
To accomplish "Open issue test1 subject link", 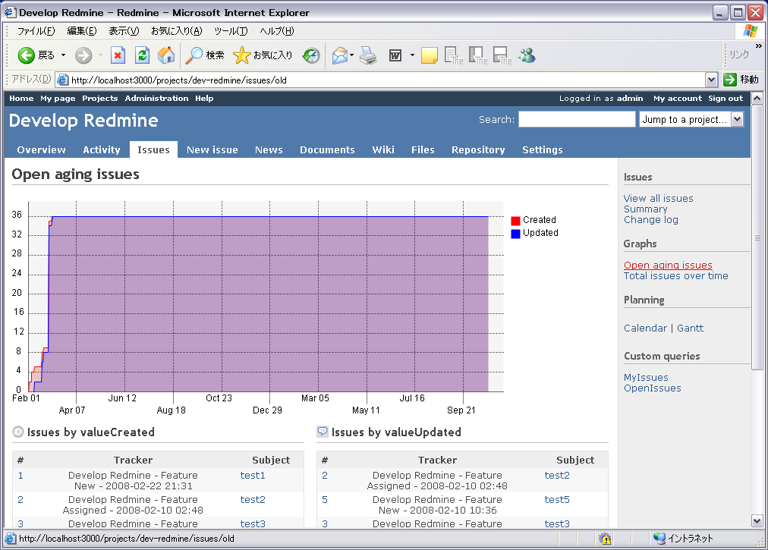I will click(x=253, y=476).
